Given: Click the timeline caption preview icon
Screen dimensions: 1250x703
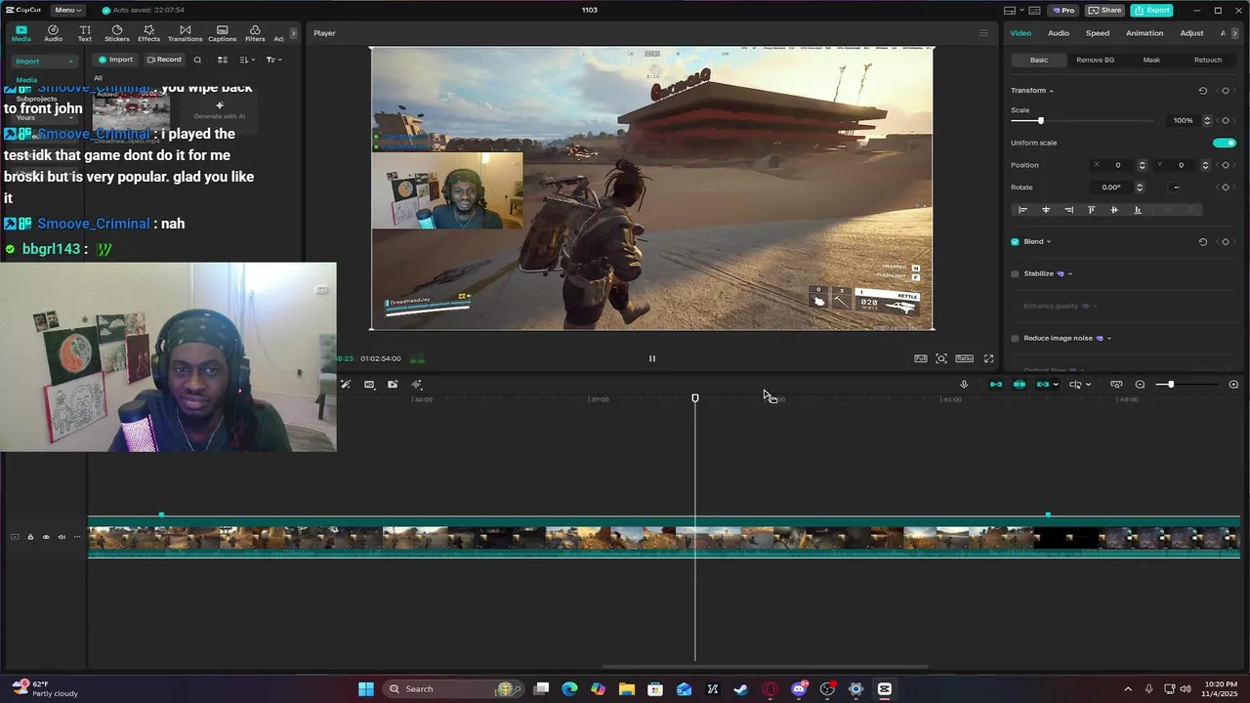Looking at the screenshot, I should coord(1116,385).
